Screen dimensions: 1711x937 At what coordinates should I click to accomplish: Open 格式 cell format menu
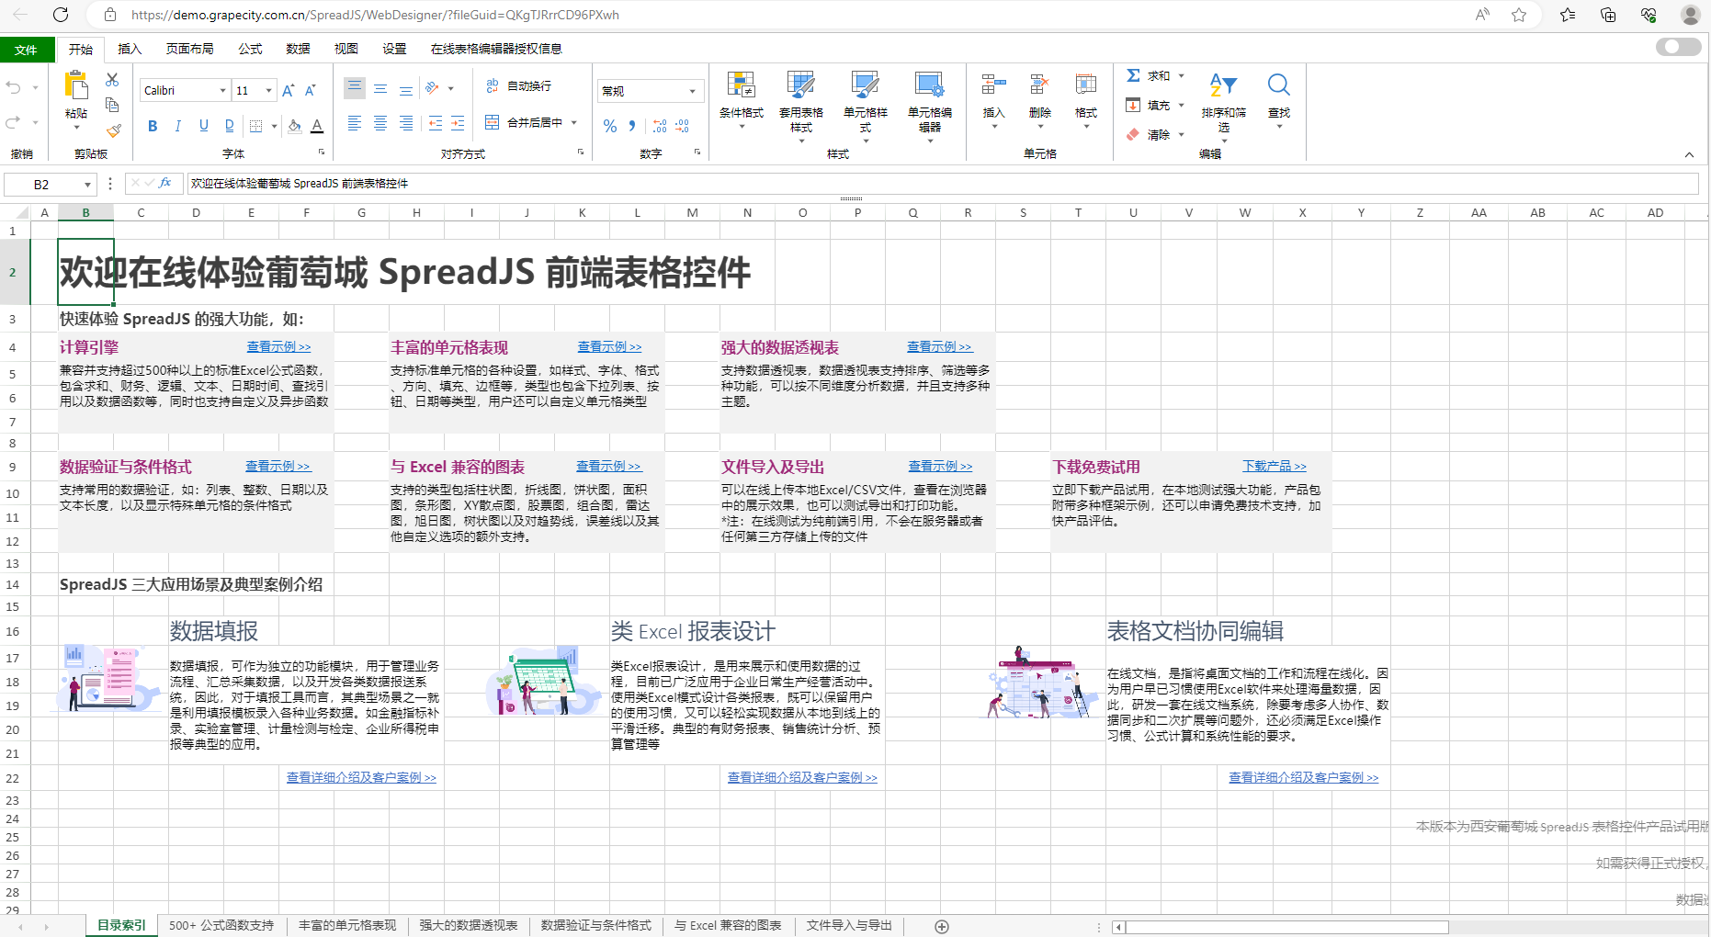coord(1085,101)
